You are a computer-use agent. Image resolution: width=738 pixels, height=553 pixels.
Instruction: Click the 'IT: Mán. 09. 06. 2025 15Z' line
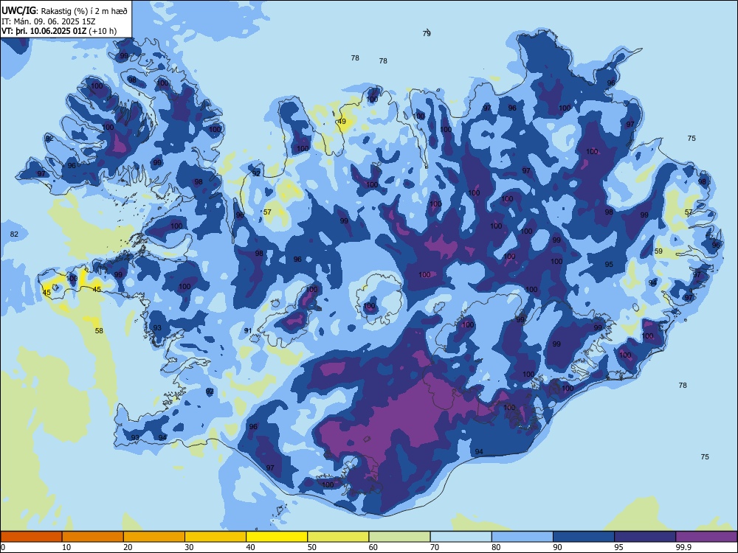(47, 21)
